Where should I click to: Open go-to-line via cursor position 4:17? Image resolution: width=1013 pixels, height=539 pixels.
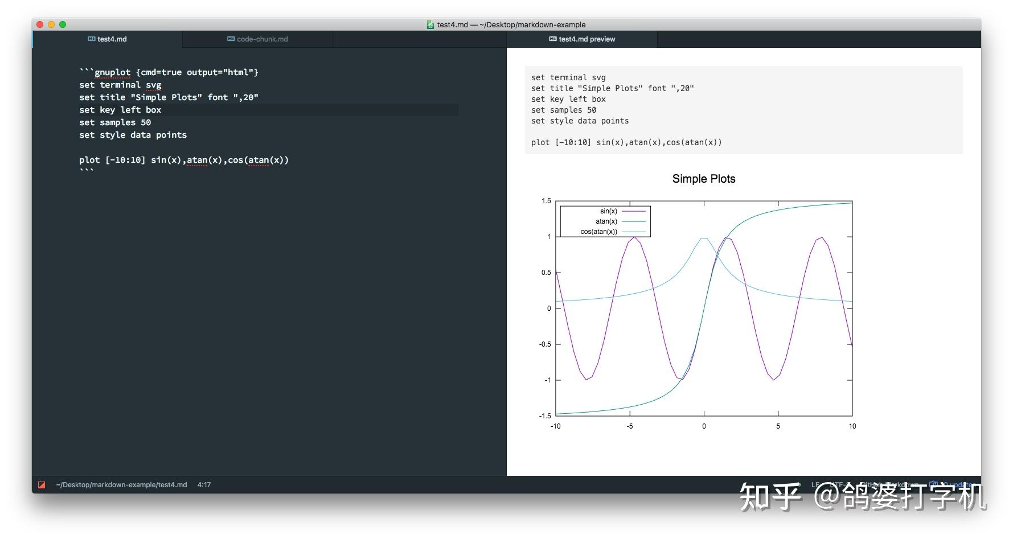point(204,485)
